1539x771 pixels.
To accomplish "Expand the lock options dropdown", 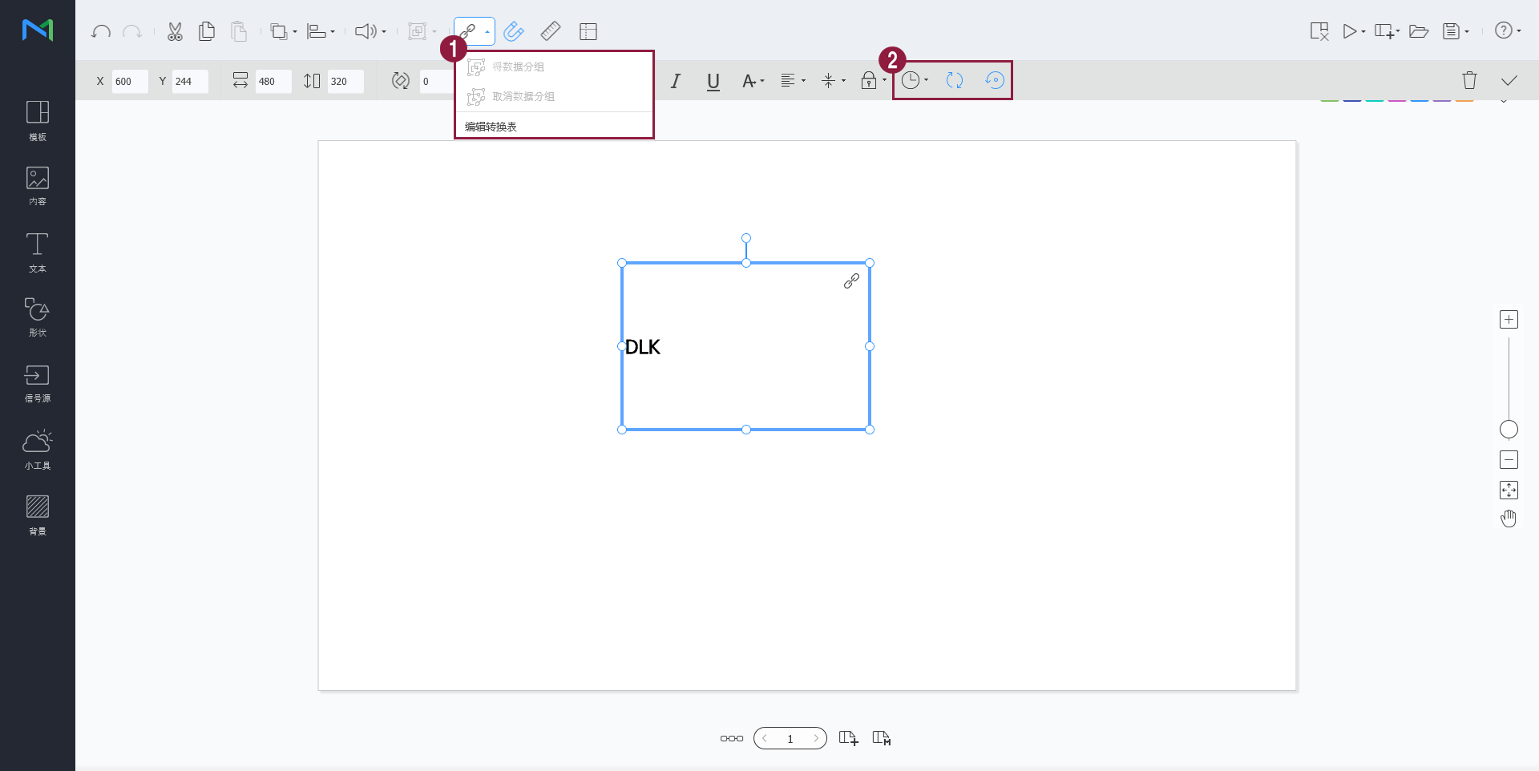I will tap(873, 80).
